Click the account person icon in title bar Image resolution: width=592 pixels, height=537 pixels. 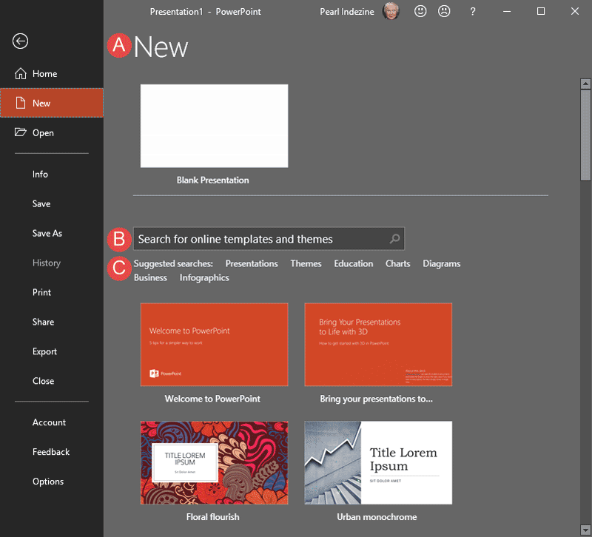(444, 11)
